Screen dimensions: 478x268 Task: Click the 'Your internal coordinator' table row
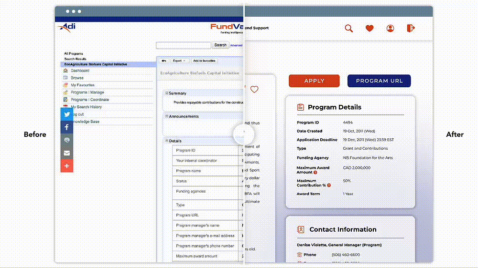pos(207,161)
